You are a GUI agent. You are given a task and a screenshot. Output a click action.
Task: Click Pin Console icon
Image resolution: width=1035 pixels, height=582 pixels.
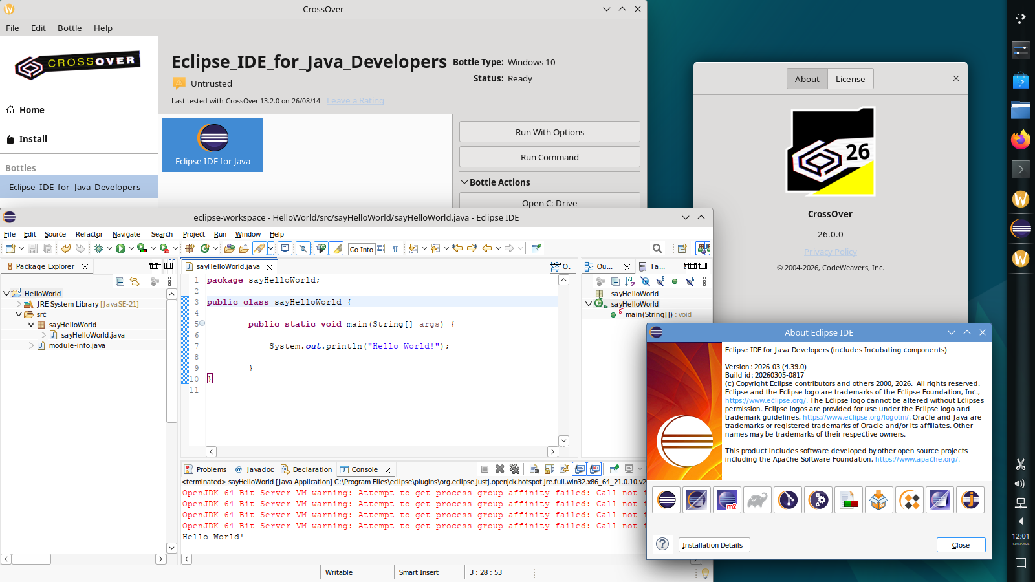[614, 469]
